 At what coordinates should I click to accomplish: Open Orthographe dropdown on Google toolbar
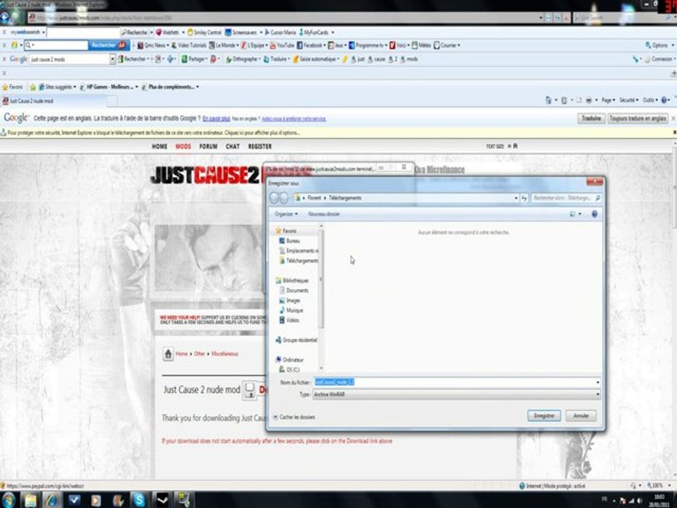click(x=243, y=59)
